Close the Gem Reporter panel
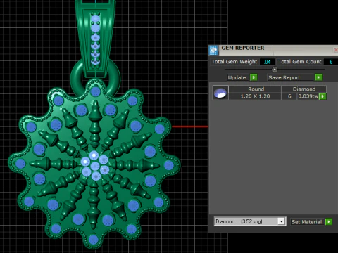338x253 pixels. (336, 50)
